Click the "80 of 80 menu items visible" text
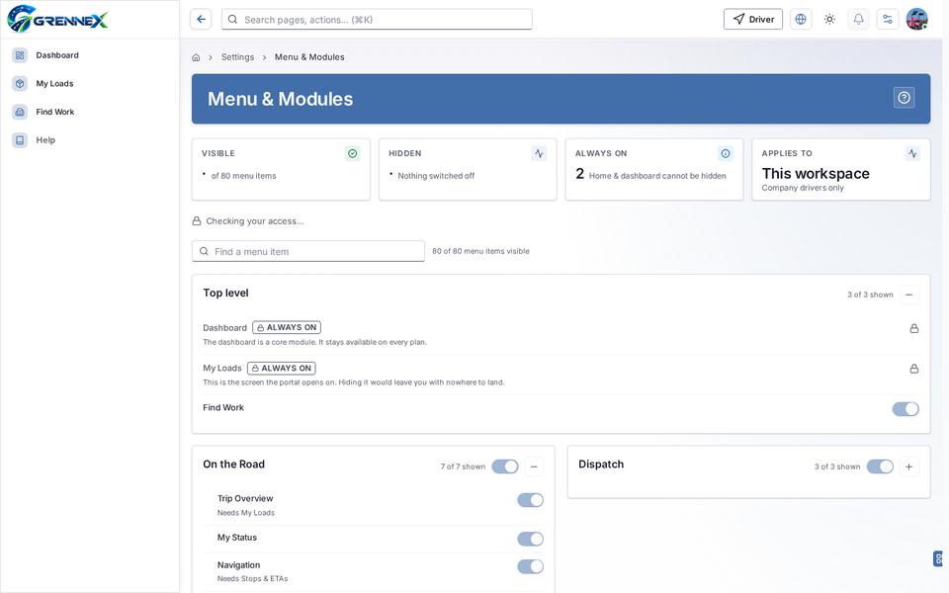This screenshot has width=949, height=593. pyautogui.click(x=480, y=251)
